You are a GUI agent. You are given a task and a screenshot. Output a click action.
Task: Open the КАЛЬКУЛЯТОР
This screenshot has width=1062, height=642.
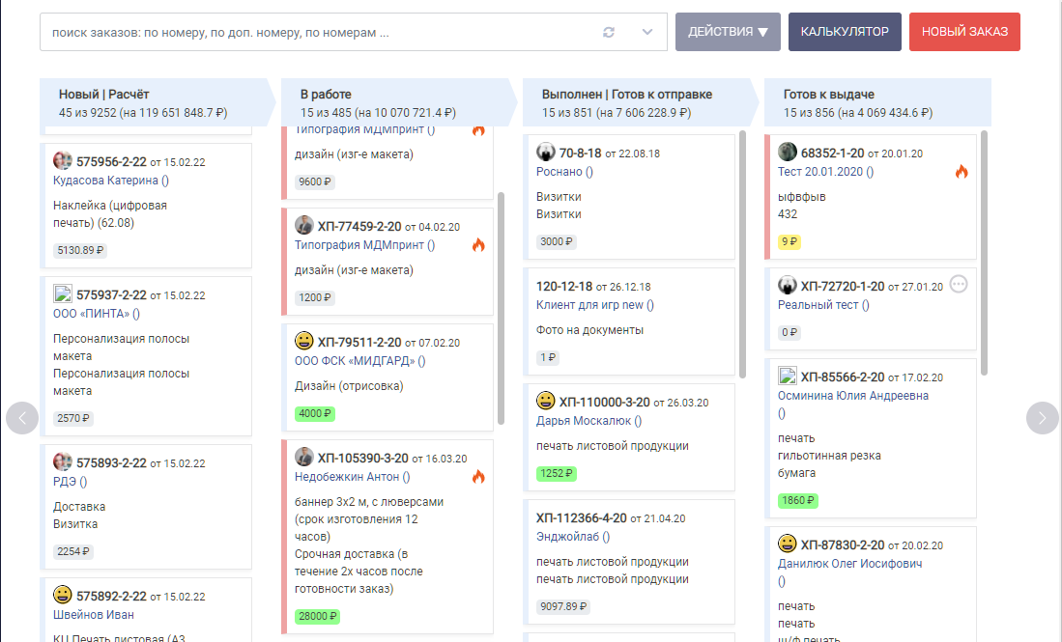click(x=845, y=32)
